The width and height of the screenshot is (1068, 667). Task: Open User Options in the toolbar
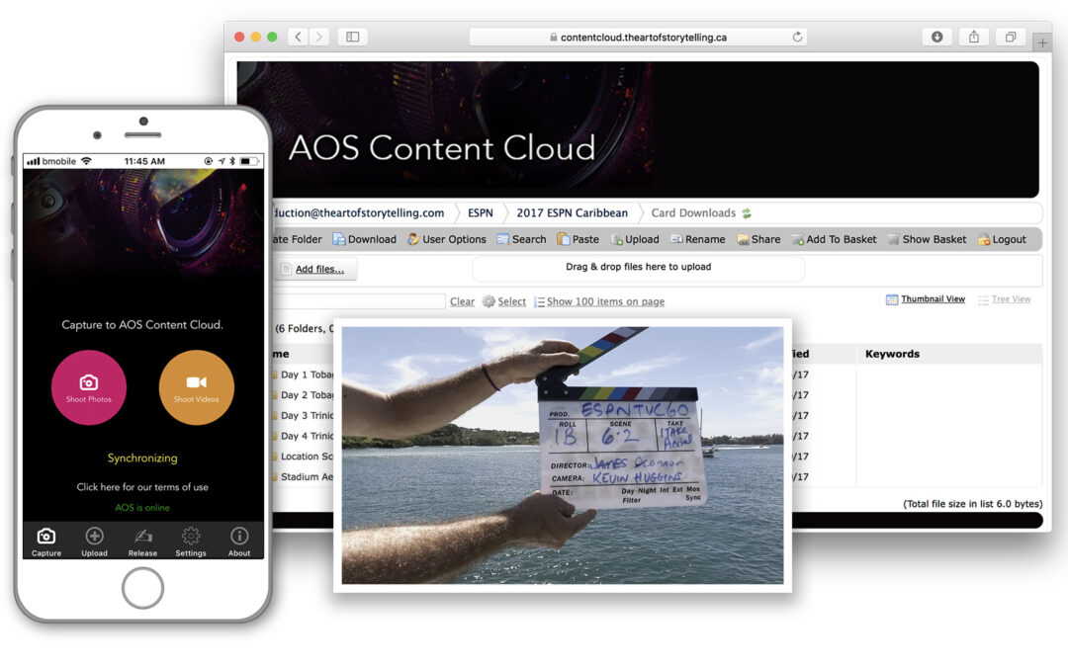[x=447, y=239]
